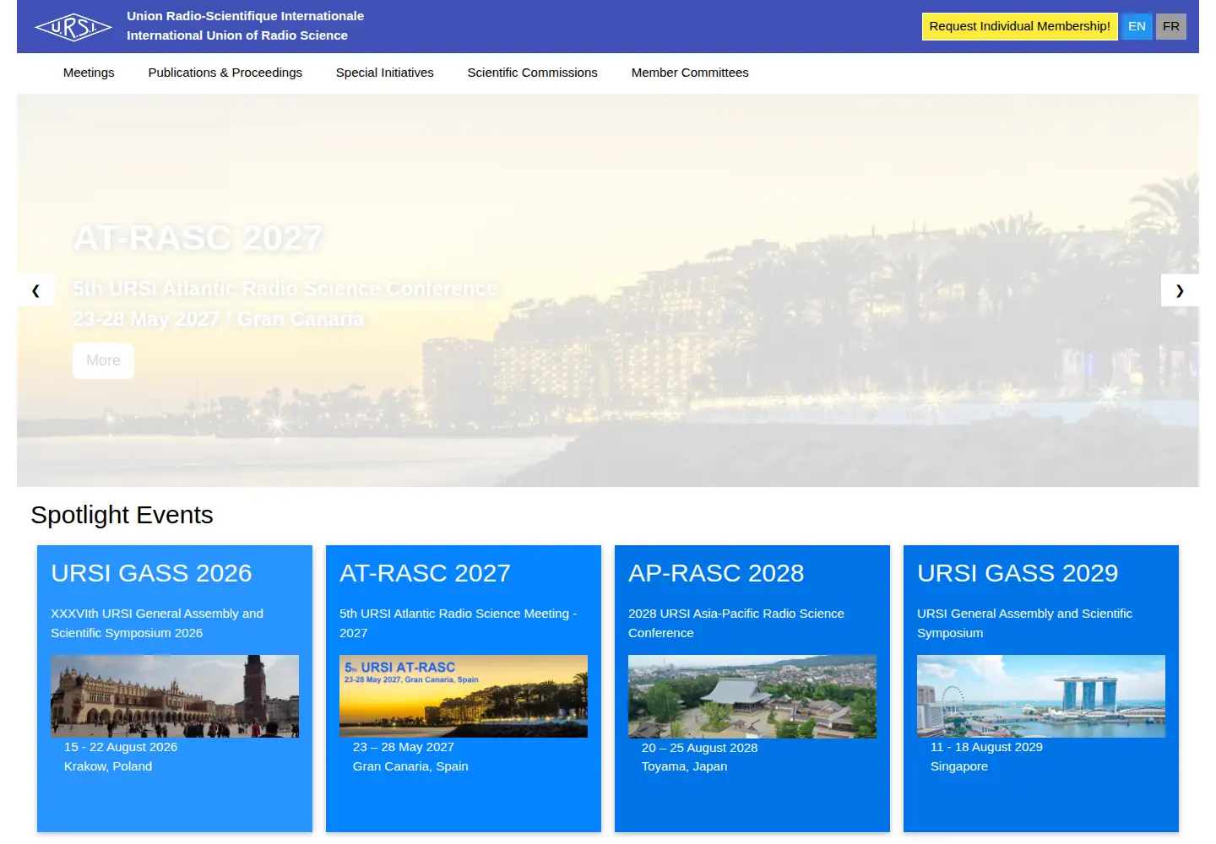Click the AT-RASC 2027 slide heading
1216x844 pixels.
(198, 238)
